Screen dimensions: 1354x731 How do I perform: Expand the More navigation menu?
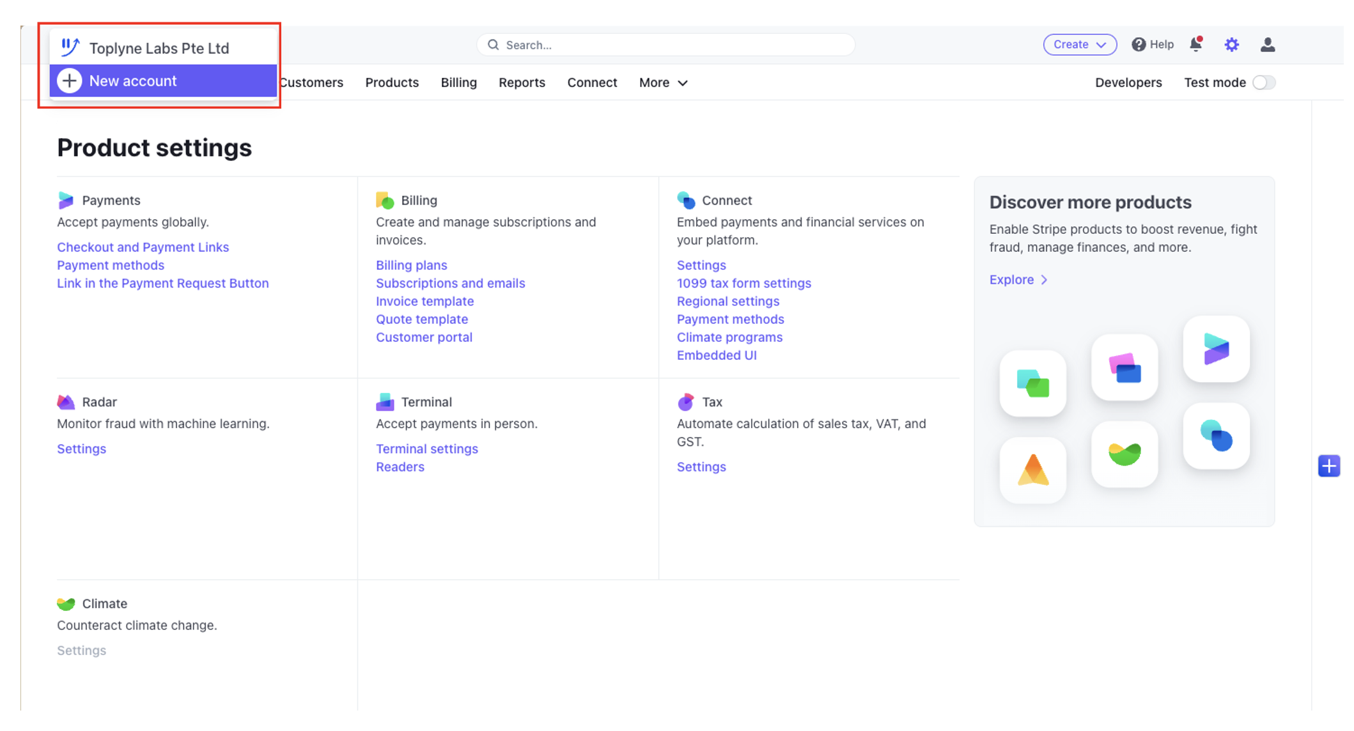tap(663, 82)
